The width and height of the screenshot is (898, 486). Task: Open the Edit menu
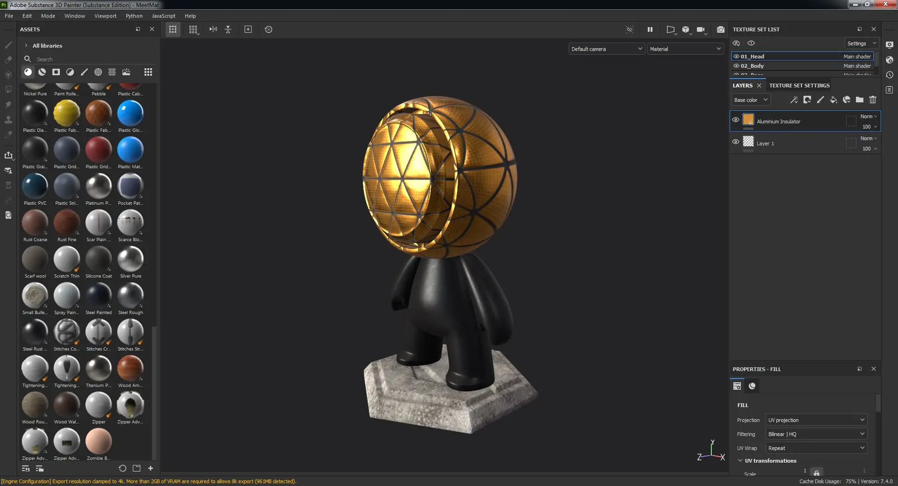tap(27, 16)
